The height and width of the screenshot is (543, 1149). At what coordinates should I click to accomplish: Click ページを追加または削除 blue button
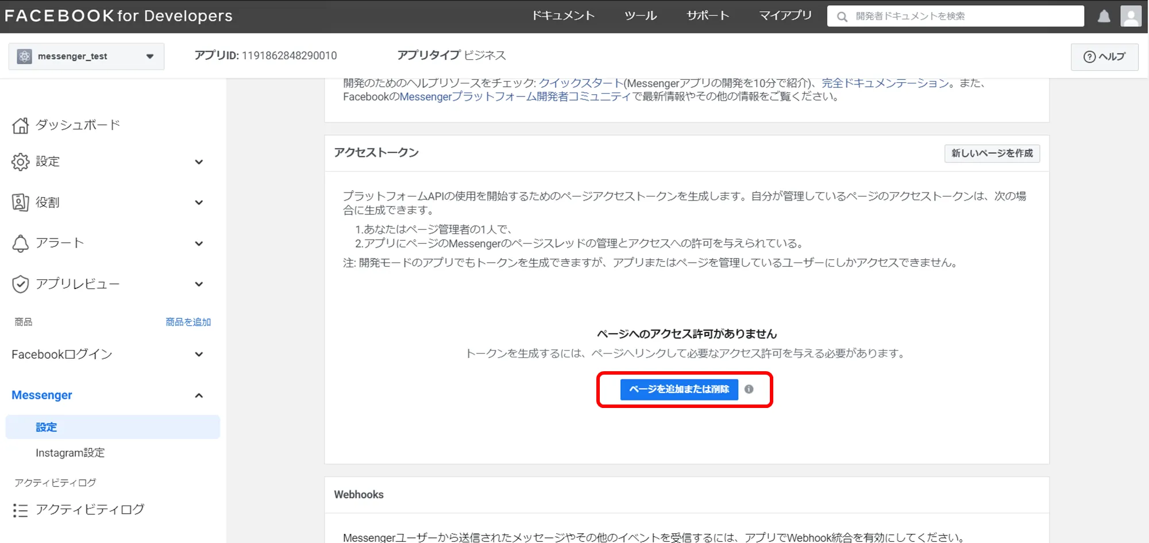point(679,389)
